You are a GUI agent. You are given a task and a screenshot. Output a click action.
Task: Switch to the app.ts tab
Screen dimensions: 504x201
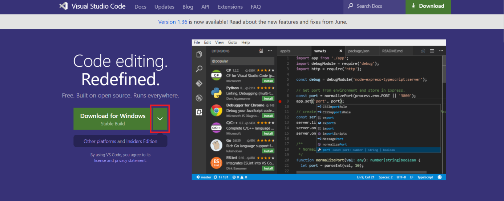pos(294,51)
